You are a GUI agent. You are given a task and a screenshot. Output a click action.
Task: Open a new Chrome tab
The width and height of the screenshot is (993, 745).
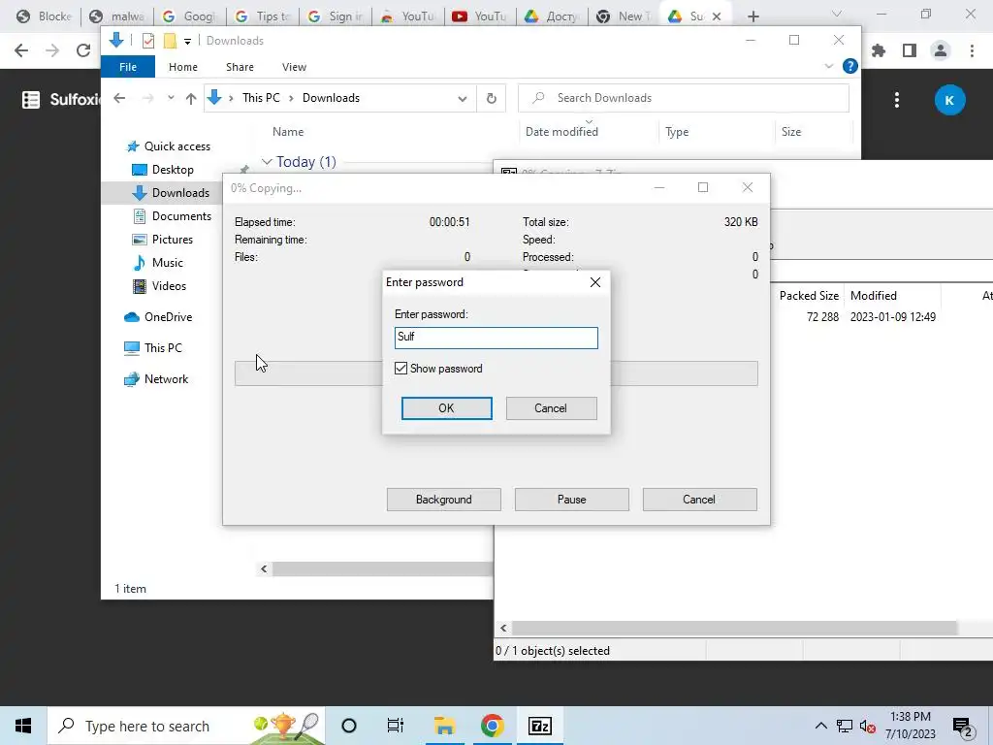point(753,16)
